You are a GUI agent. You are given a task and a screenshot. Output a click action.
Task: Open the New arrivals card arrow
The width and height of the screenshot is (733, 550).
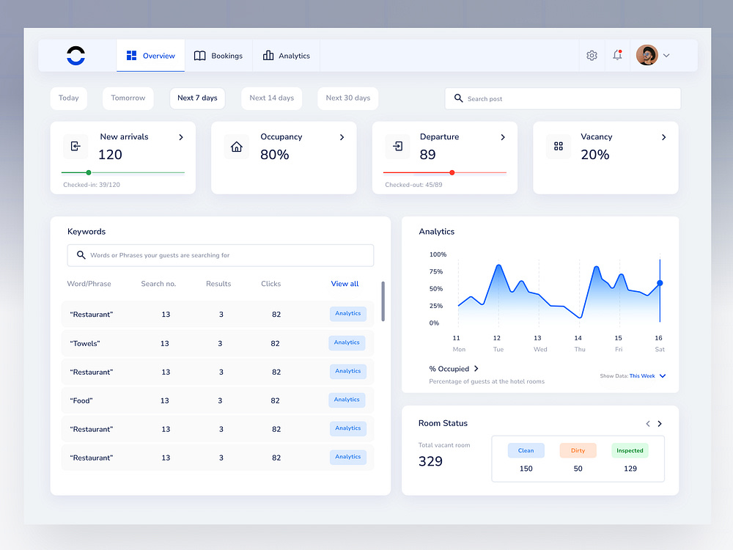pyautogui.click(x=181, y=137)
